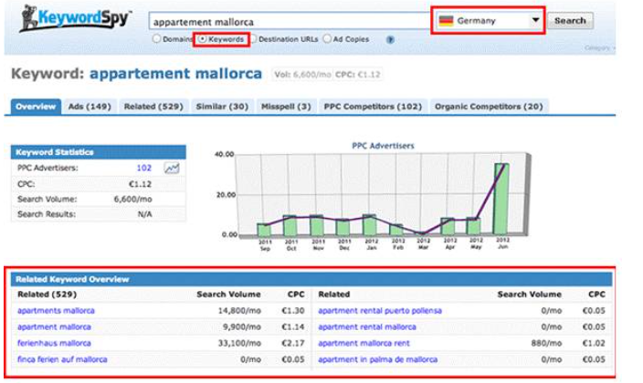
Task: Open the Germany country dropdown
Action: click(x=488, y=20)
